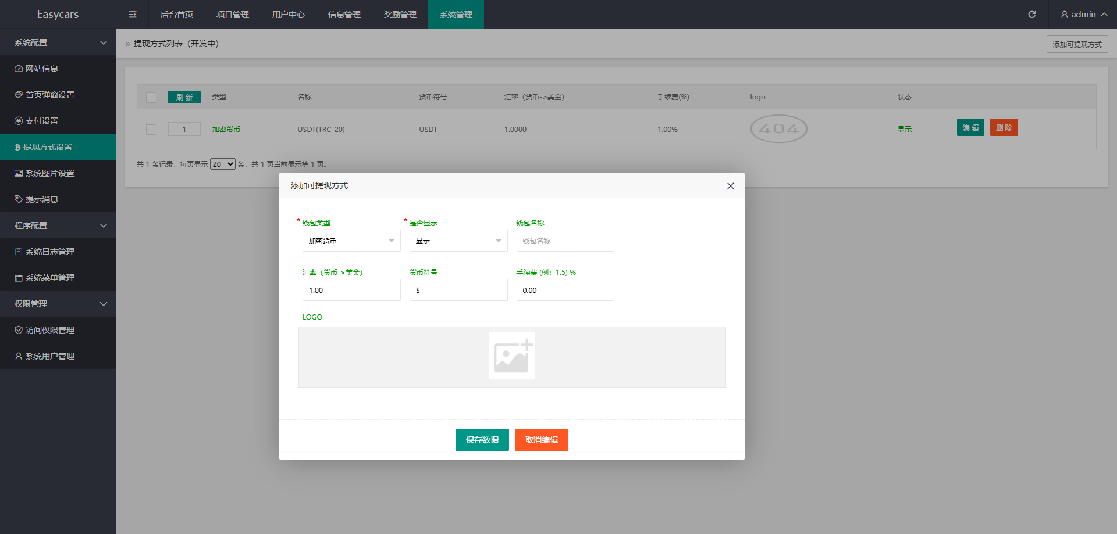
Task: Click the 钱包名称 input field
Action: coord(565,241)
